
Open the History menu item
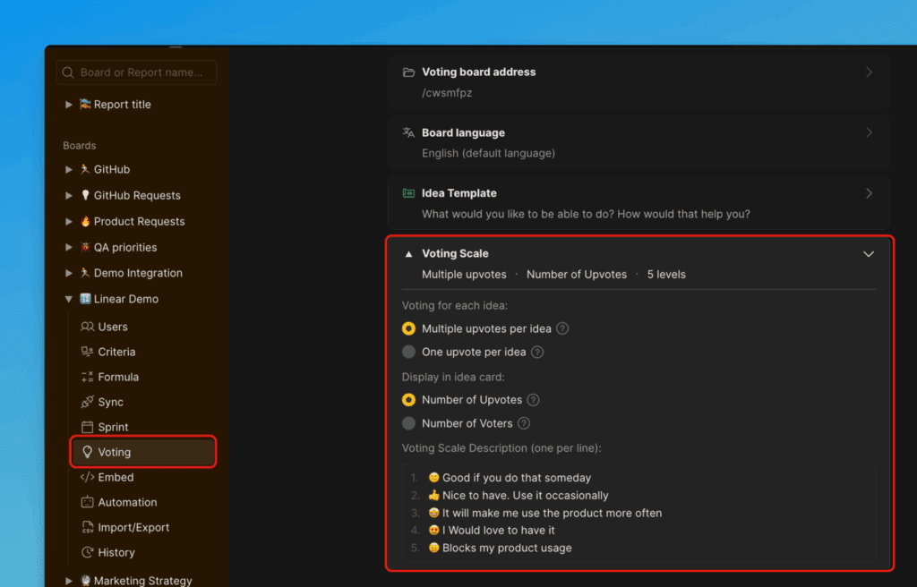116,552
